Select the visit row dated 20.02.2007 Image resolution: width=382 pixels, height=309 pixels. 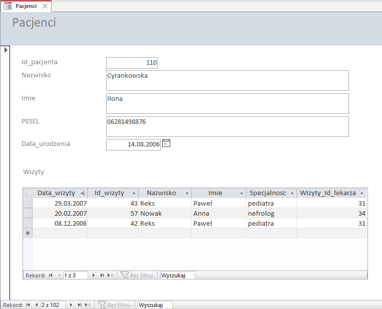(x=28, y=213)
